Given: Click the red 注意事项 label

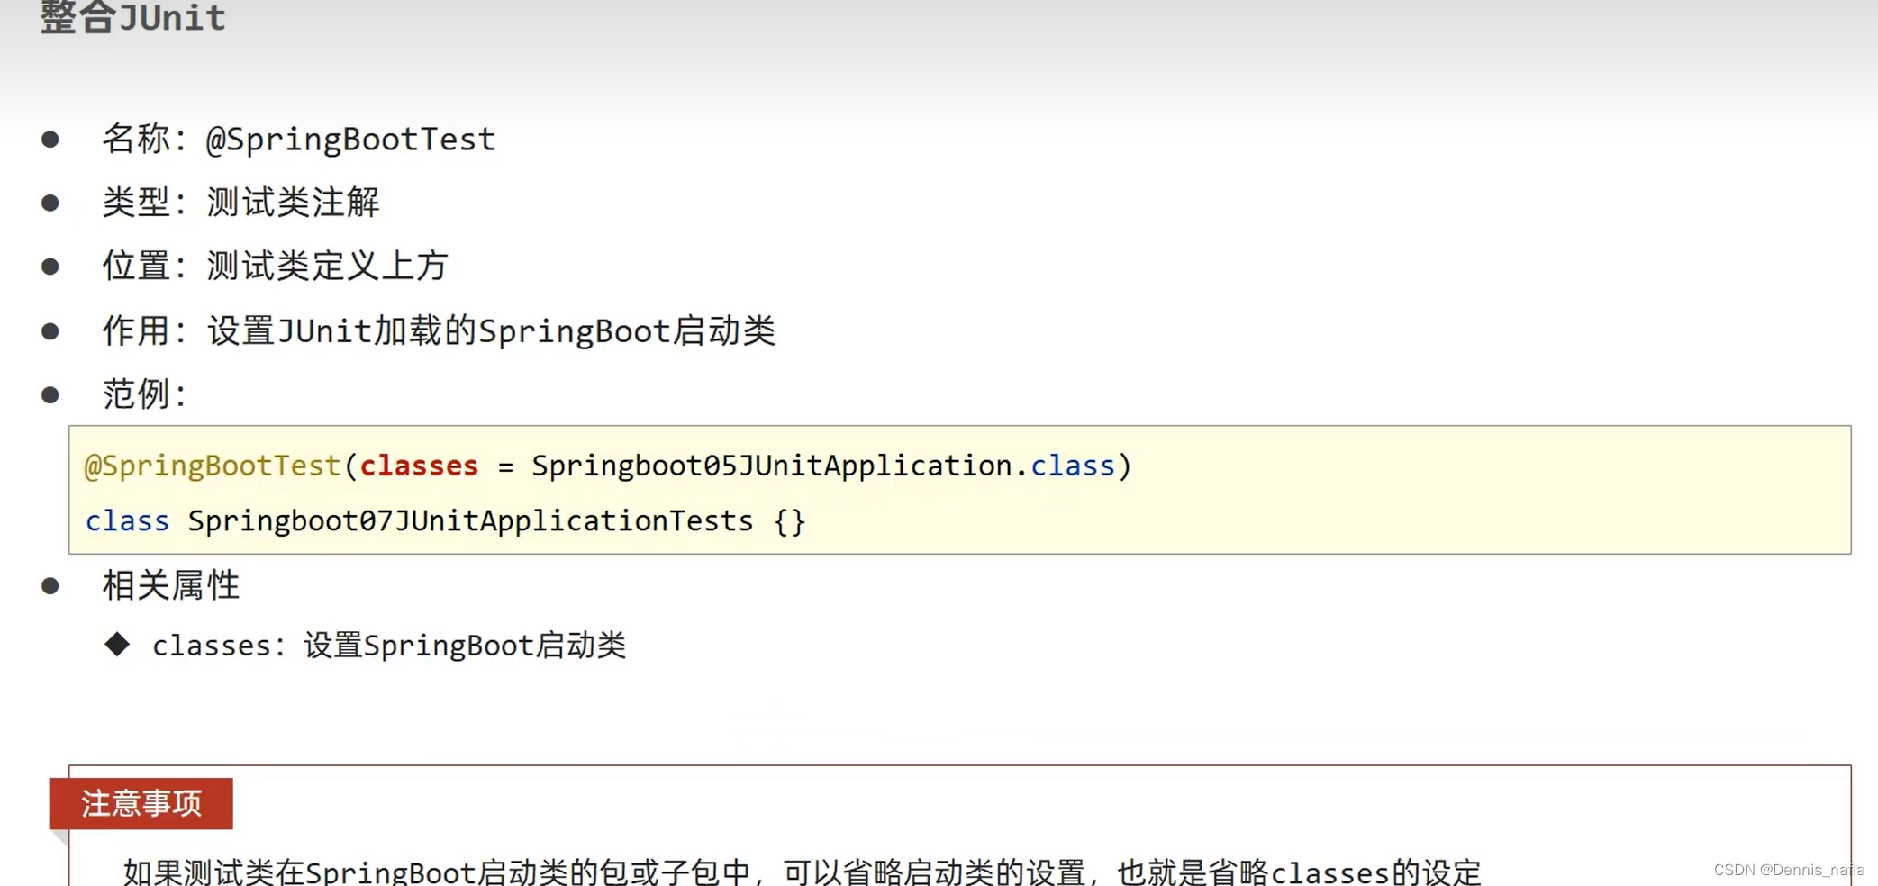Looking at the screenshot, I should 141,803.
